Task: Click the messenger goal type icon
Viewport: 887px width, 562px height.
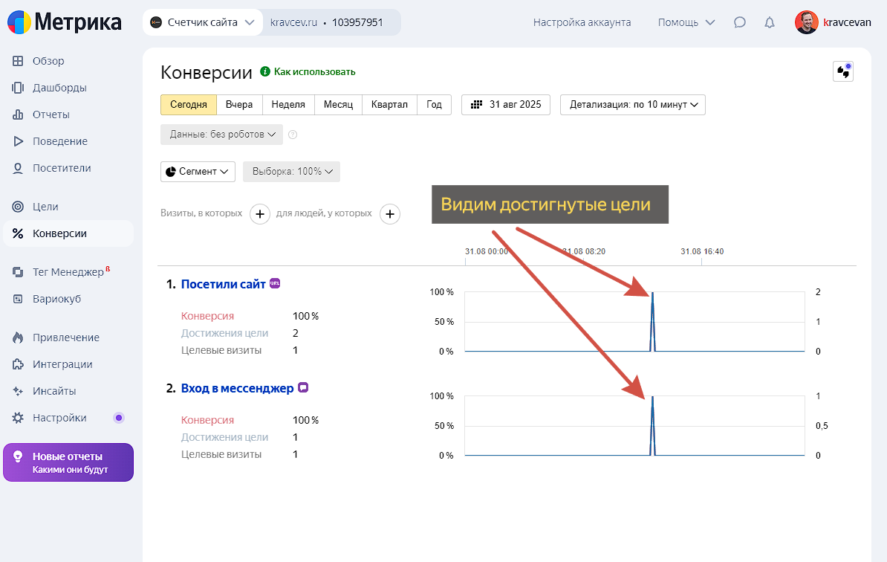Action: tap(303, 387)
